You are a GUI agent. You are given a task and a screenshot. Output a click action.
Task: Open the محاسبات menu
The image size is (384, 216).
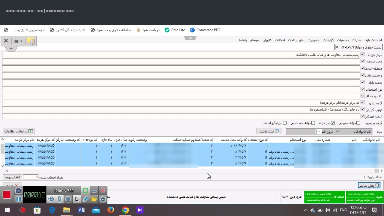[343, 40]
